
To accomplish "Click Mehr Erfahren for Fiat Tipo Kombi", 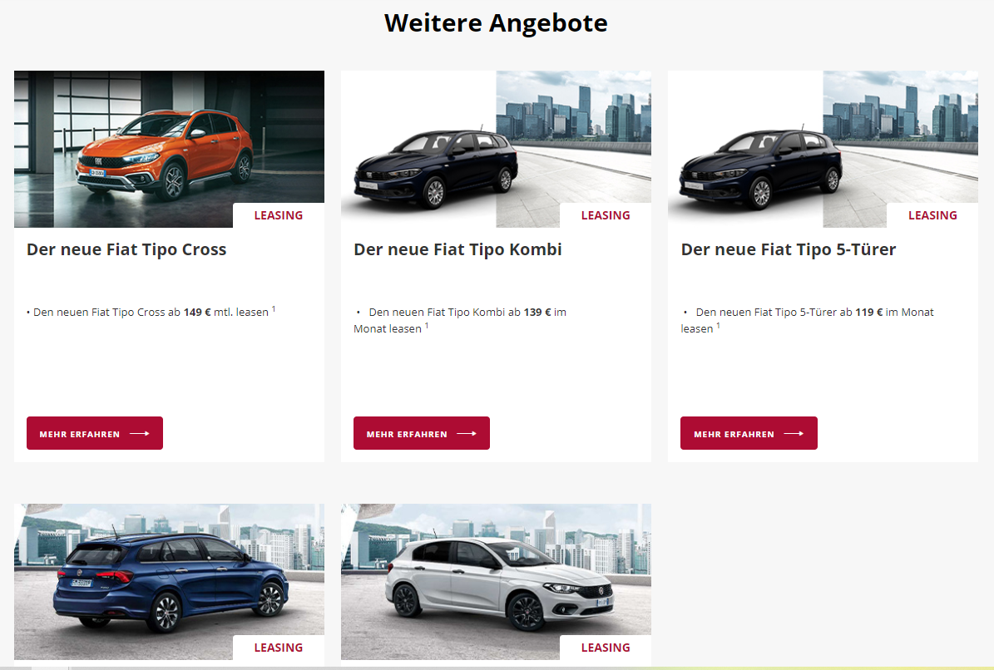I will coord(422,433).
